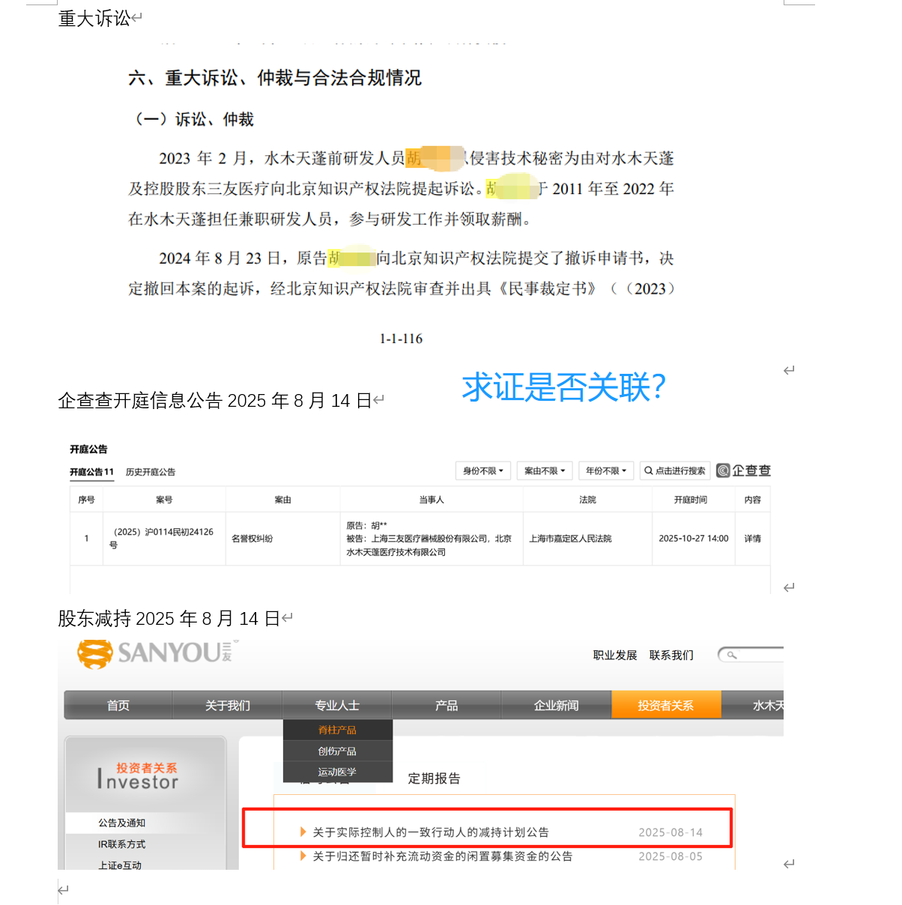Screen dimensions: 902x905
Task: Click the magnifier in 点击进行搜索
Action: (649, 470)
